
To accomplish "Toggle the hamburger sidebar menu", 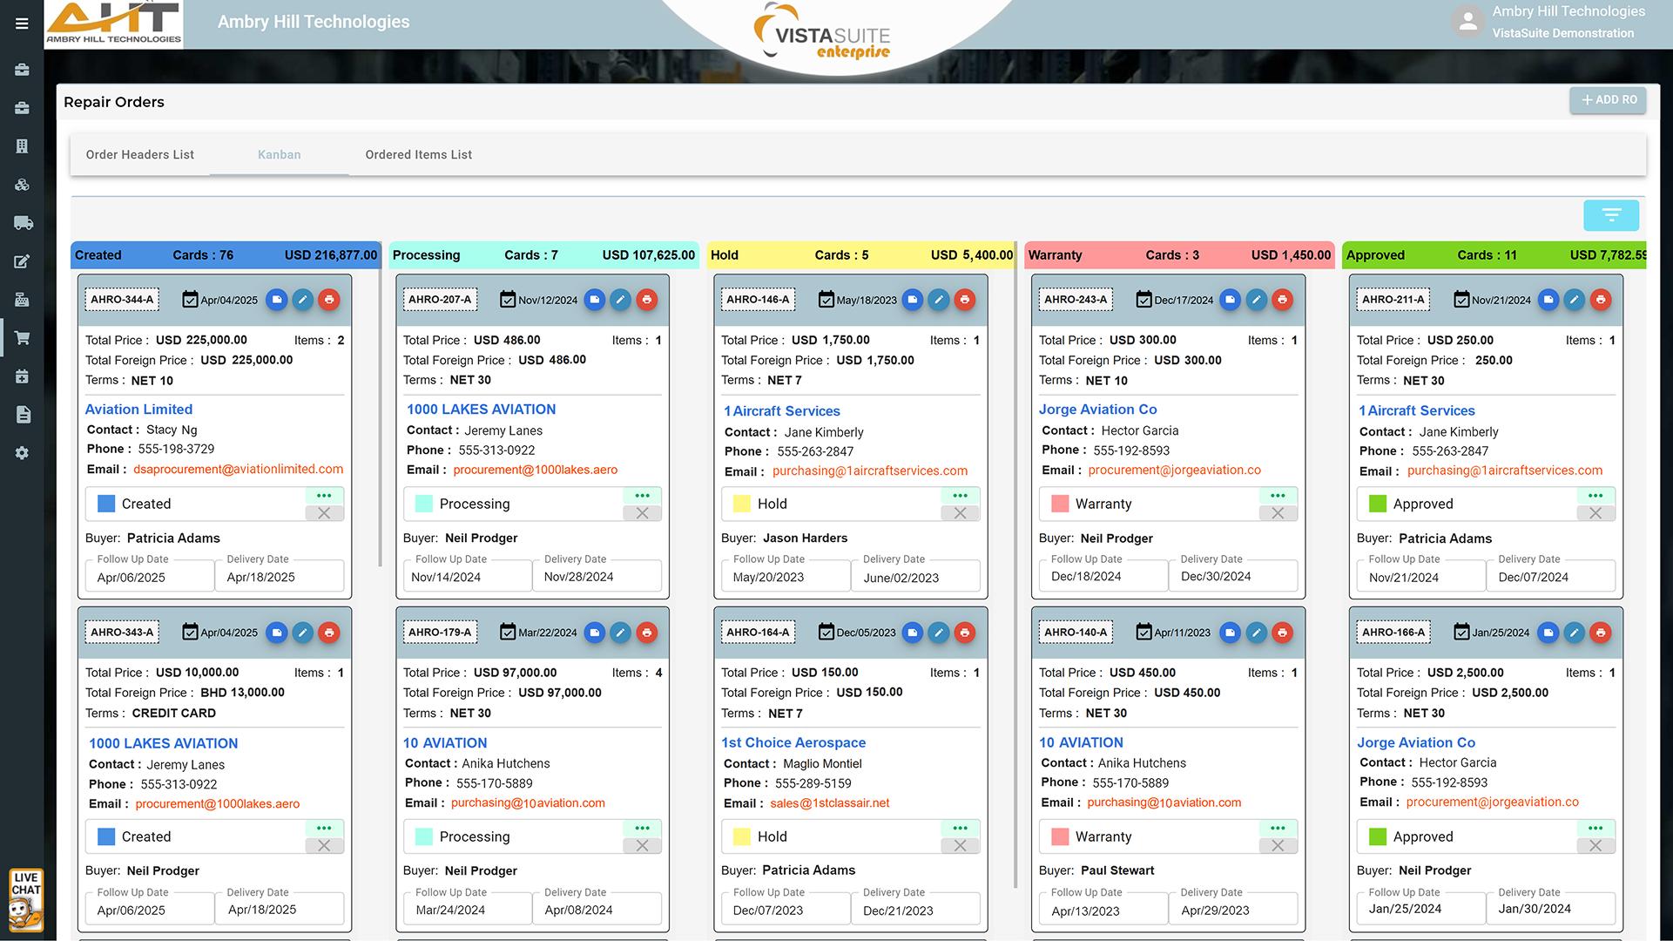I will click(22, 24).
